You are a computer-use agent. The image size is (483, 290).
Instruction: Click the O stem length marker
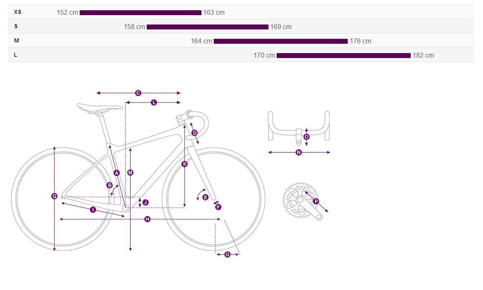pos(306,137)
